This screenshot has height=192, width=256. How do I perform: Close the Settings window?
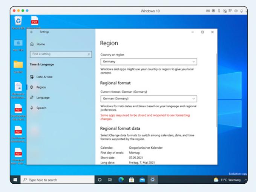tap(212, 32)
